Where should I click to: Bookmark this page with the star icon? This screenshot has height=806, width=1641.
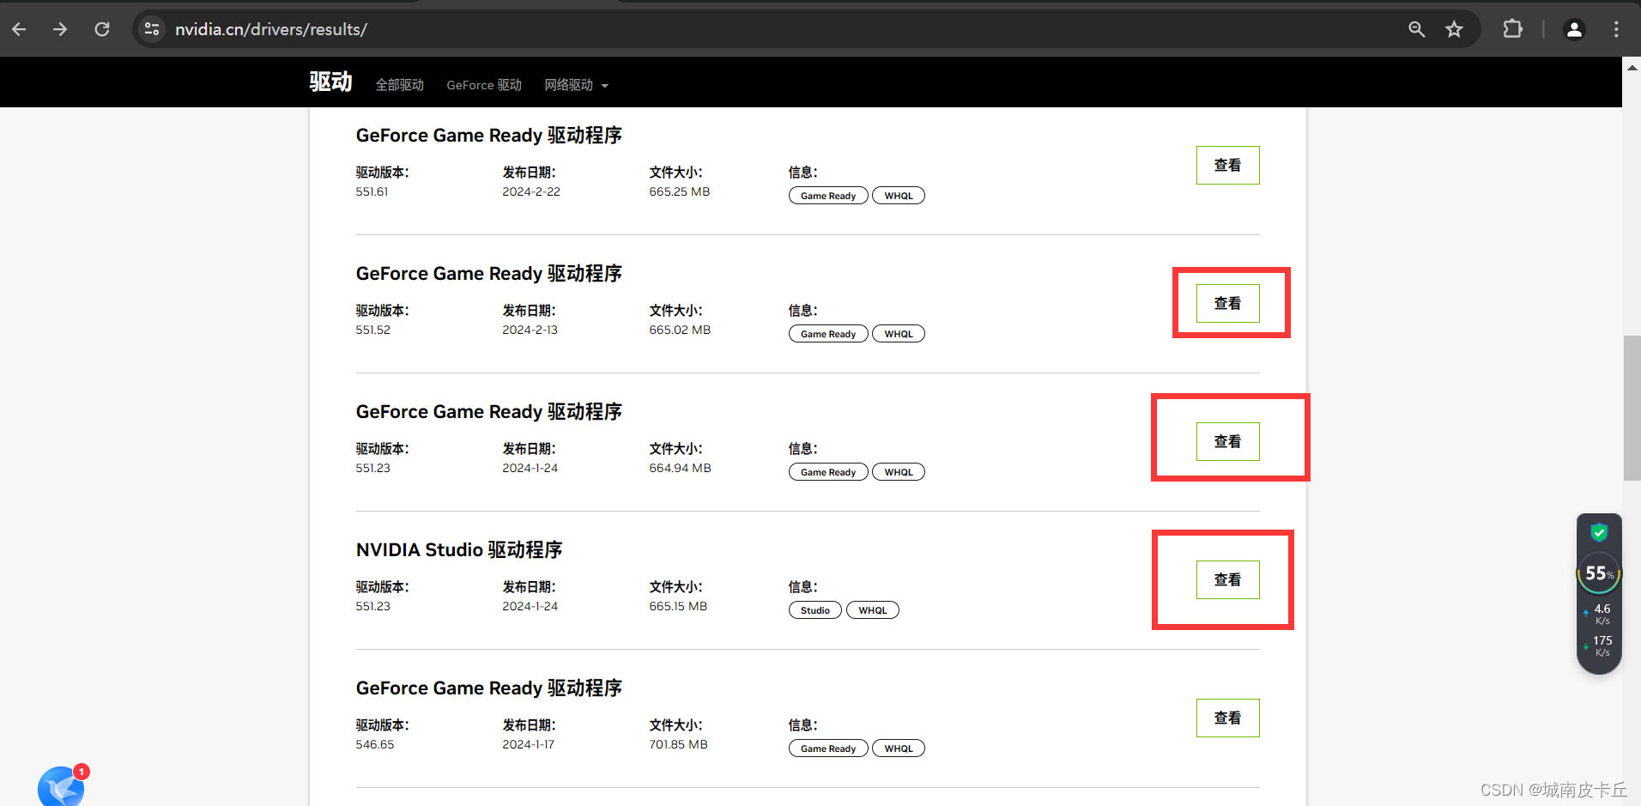(1454, 29)
